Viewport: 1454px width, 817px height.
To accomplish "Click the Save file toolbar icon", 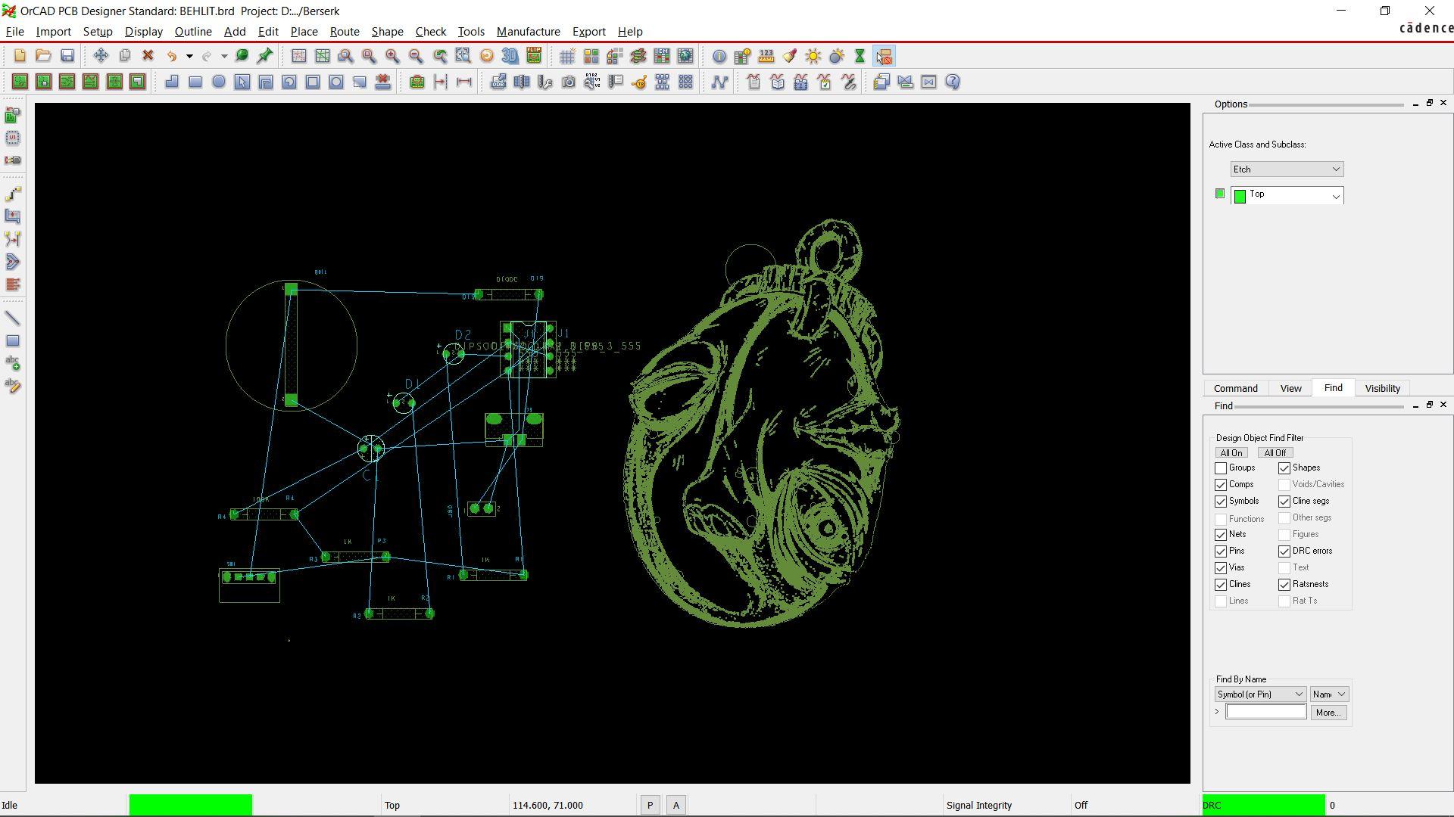I will (x=67, y=56).
